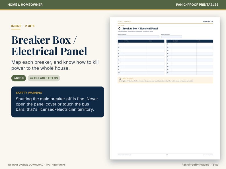Click the Panel Location input field

139,37
